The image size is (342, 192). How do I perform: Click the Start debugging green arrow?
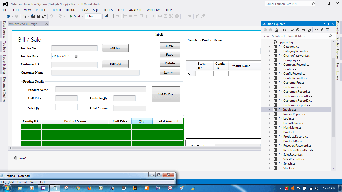(71, 16)
